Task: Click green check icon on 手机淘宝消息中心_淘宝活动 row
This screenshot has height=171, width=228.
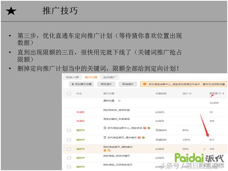Action: click(x=149, y=128)
